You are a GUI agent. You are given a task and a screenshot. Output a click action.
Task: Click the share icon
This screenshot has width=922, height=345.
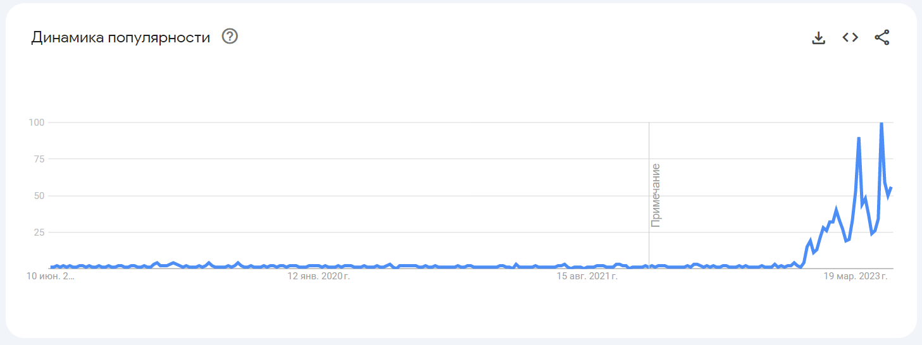click(x=882, y=38)
